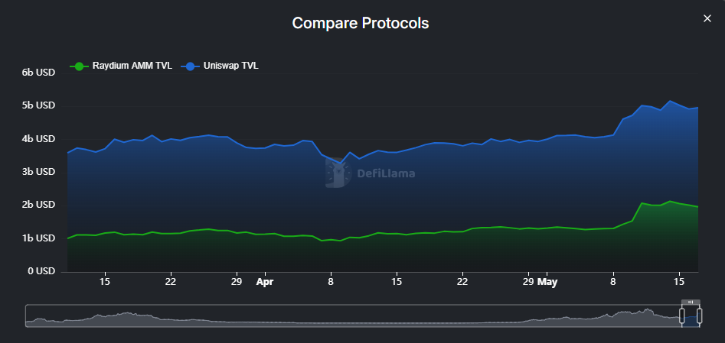725x343 pixels.
Task: Click the gray area of the timeline overview
Action: click(x=345, y=315)
